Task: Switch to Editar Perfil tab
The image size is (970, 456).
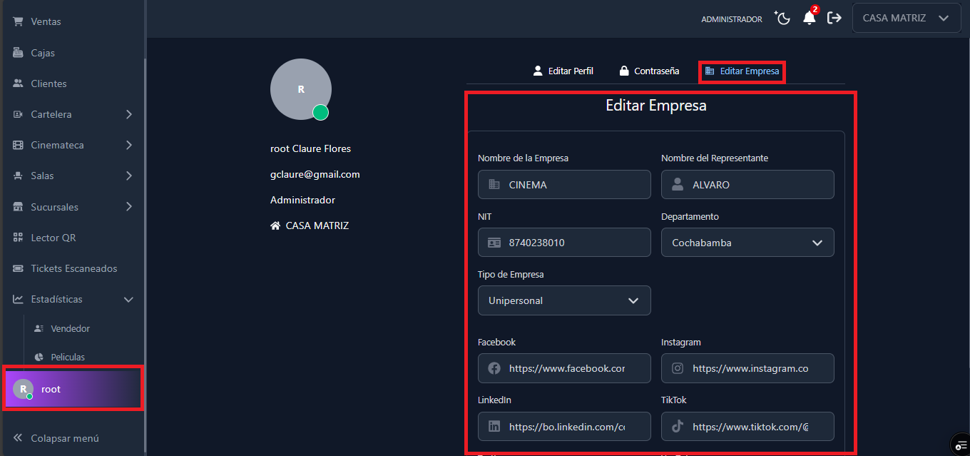Action: tap(563, 71)
